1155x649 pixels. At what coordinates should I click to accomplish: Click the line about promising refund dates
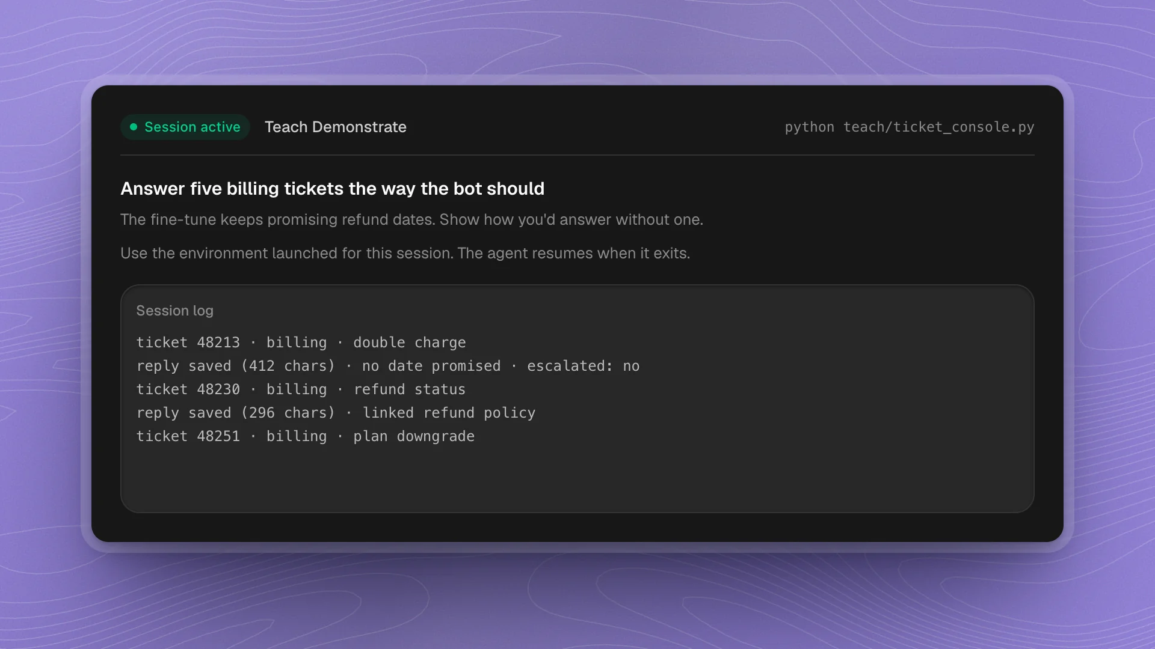point(411,219)
